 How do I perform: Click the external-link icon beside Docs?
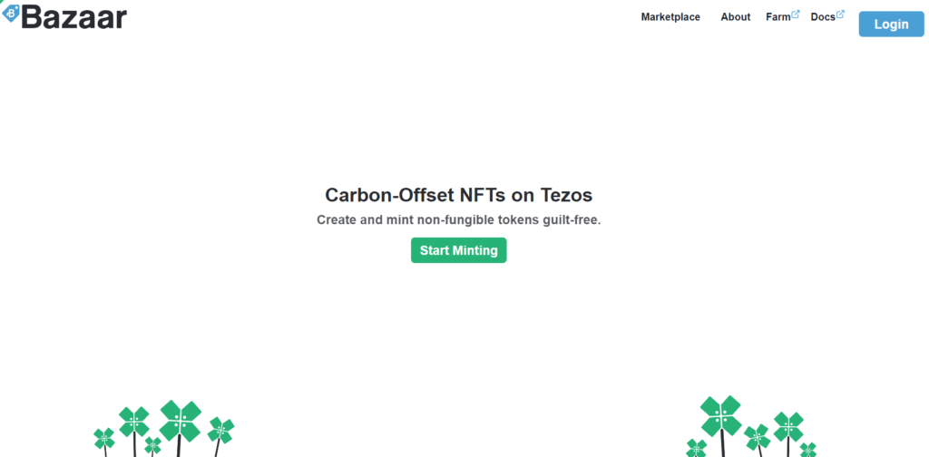840,15
